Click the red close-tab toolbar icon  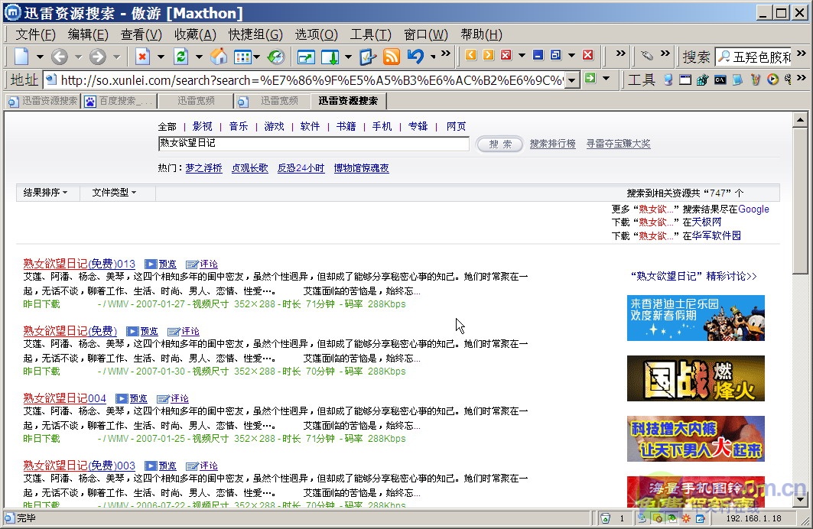click(506, 55)
